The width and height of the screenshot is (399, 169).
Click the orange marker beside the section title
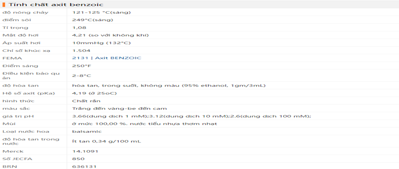tap(4, 5)
